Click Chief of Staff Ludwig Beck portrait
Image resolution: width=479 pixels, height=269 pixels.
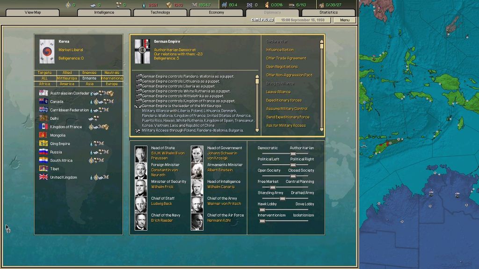click(141, 204)
